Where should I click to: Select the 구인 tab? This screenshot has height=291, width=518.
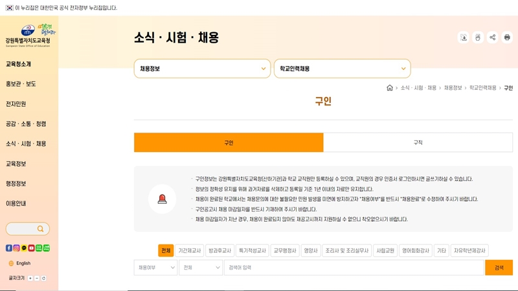[229, 142]
